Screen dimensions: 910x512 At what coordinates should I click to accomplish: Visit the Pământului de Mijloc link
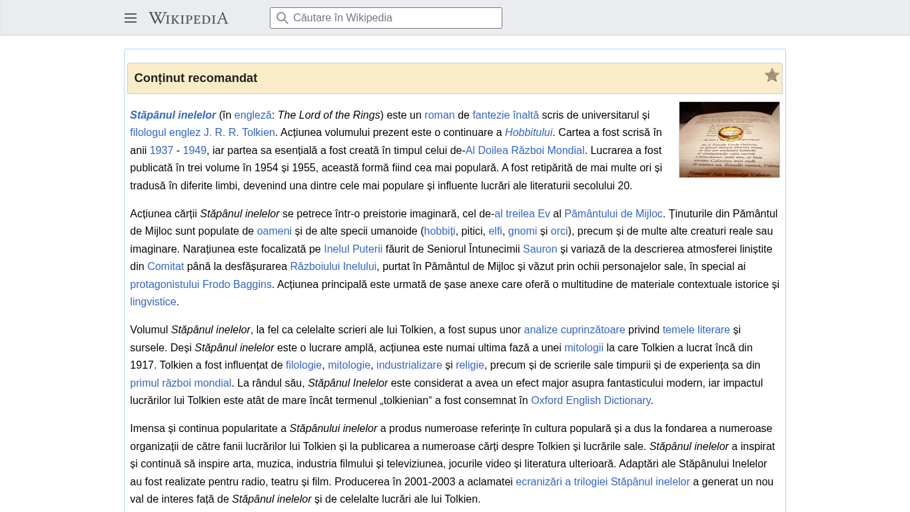coord(614,213)
